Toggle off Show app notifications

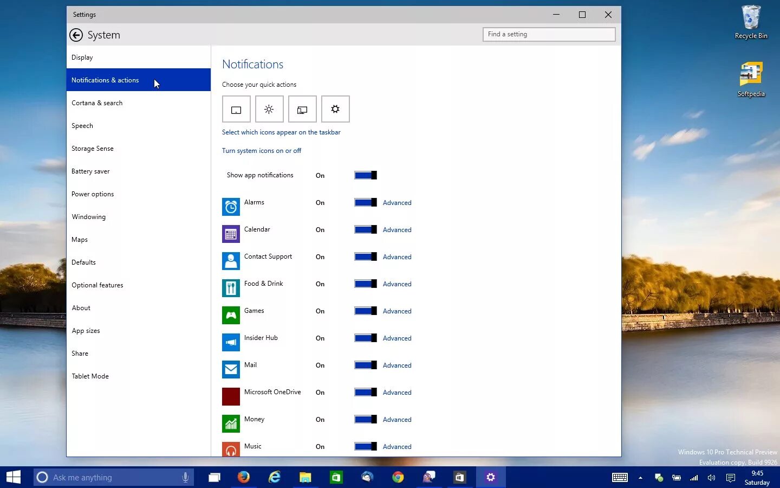pos(366,175)
